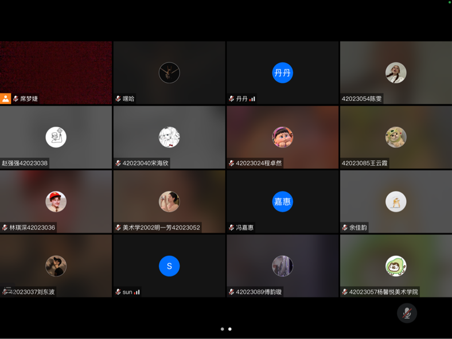Open red-hat avatar of 林琪深42023036

pos(56,201)
